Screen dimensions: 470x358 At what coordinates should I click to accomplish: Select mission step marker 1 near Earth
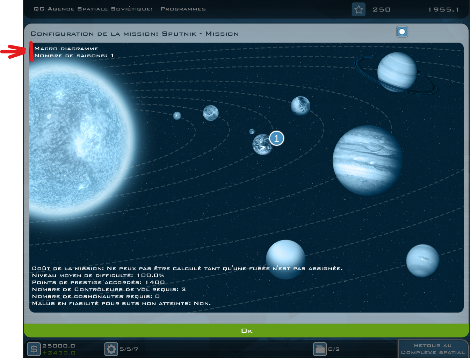click(x=277, y=138)
